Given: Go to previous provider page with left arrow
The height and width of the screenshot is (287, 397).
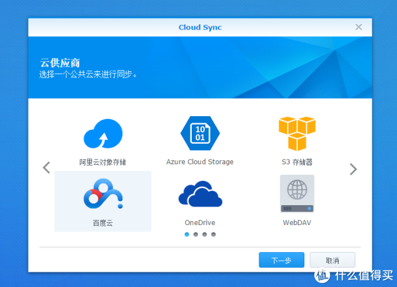Looking at the screenshot, I should pos(46,168).
